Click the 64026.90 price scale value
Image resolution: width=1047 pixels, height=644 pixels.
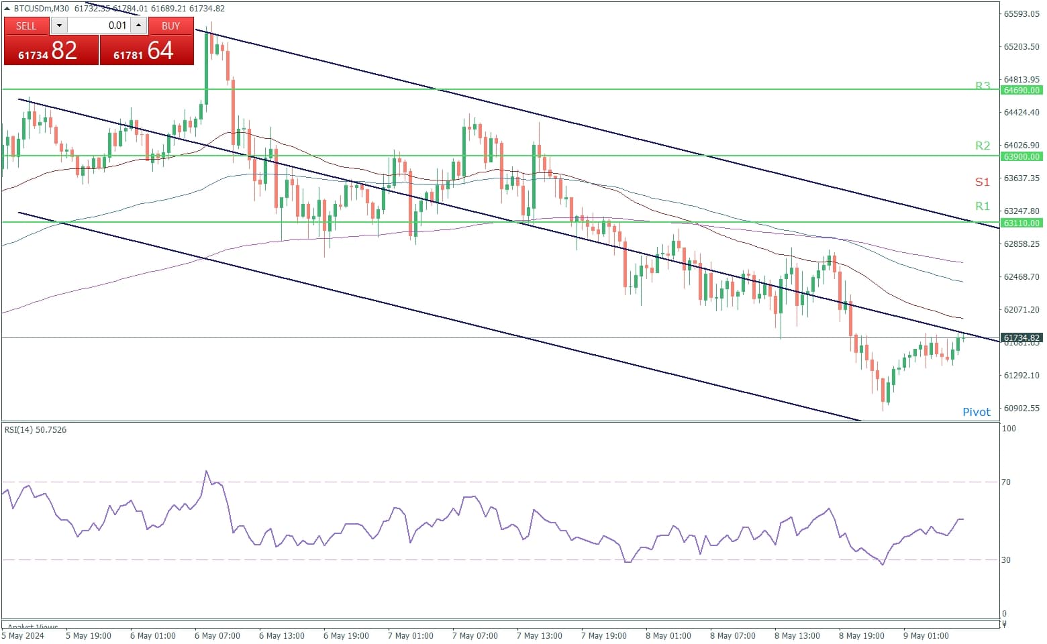pyautogui.click(x=1021, y=145)
